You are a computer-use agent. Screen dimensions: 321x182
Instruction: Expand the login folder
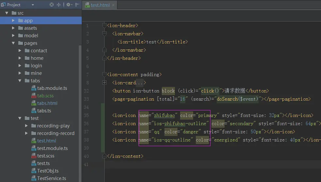(20, 65)
